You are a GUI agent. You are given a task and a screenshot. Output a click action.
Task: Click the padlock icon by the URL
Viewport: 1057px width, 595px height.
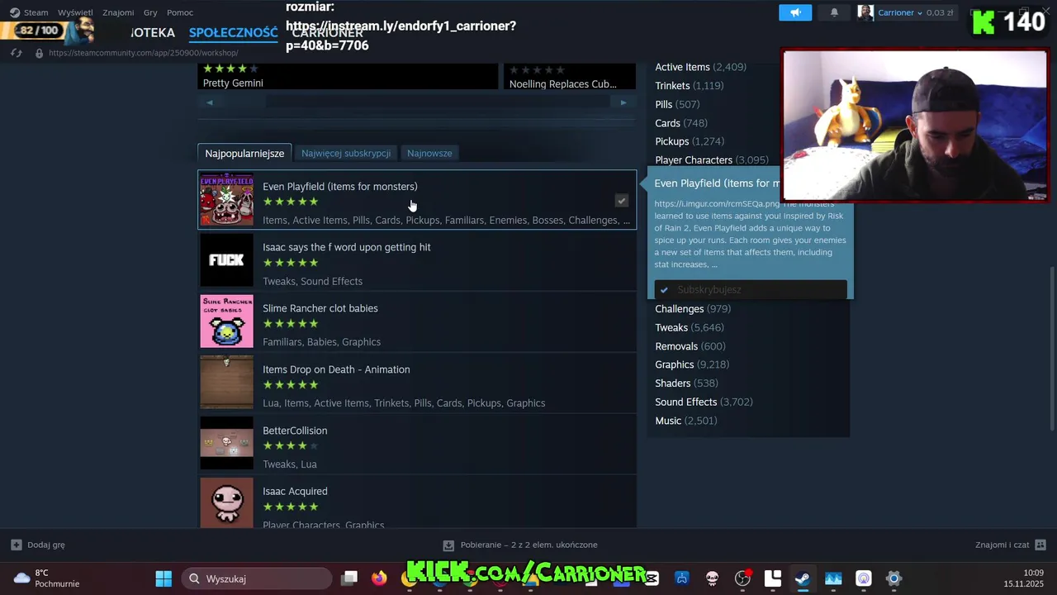(x=38, y=53)
